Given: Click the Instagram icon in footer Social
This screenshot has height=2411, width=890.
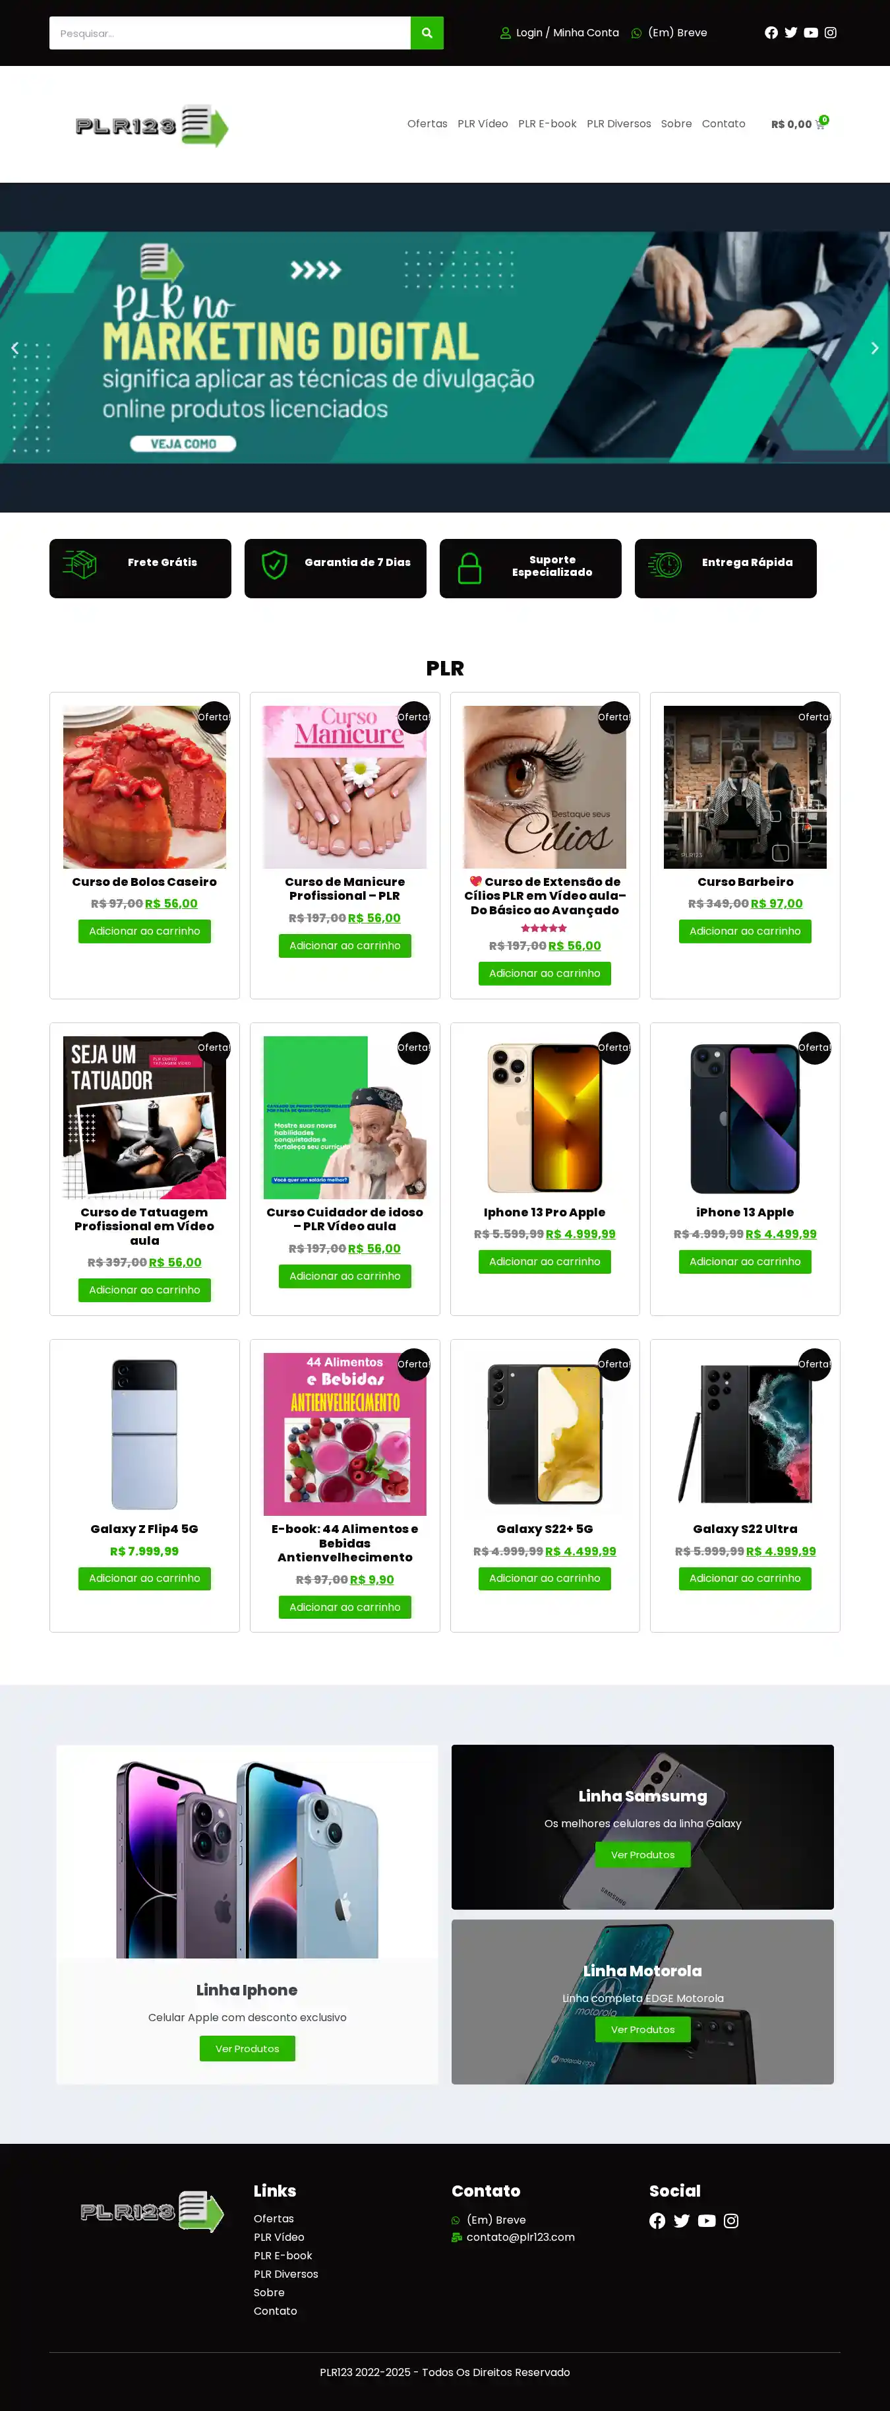Looking at the screenshot, I should pos(731,2220).
